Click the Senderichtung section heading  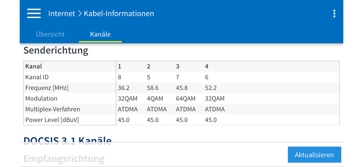click(x=56, y=50)
